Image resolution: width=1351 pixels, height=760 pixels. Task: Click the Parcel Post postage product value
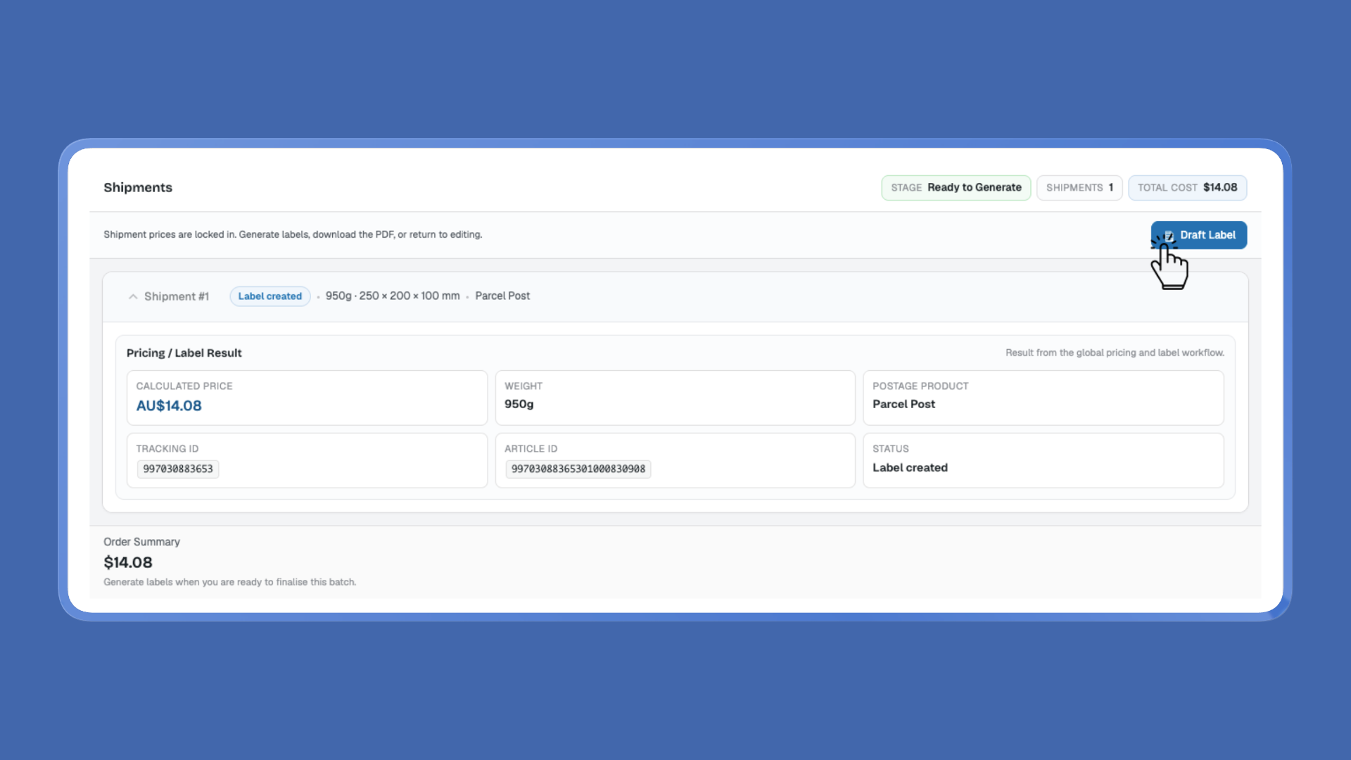[x=903, y=404]
